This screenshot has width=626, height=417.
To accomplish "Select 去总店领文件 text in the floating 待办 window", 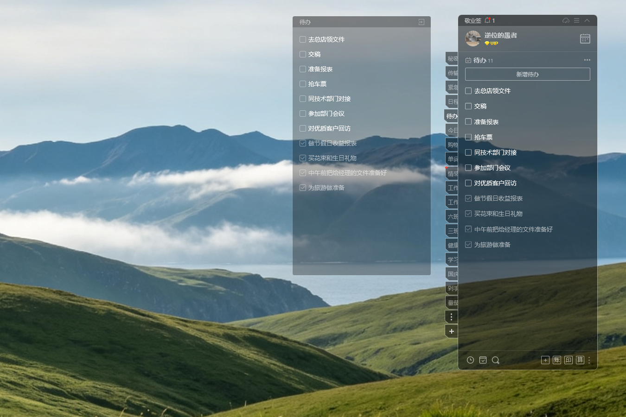I will coord(326,39).
